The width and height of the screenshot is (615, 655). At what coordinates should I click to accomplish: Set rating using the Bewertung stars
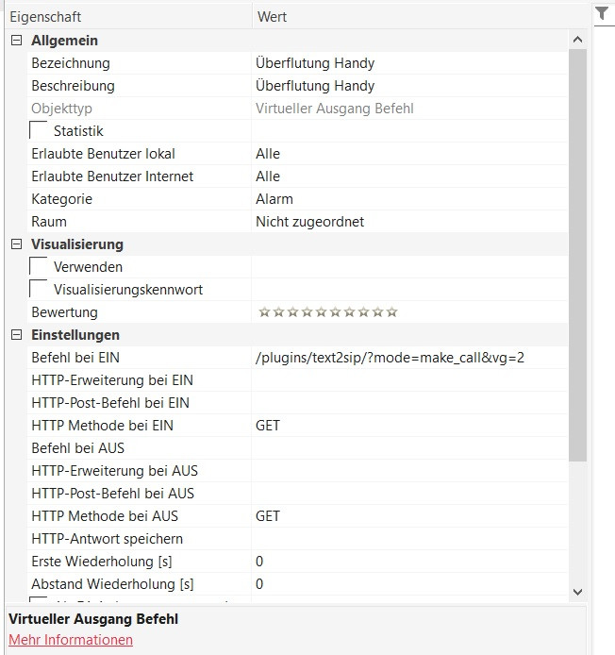326,312
